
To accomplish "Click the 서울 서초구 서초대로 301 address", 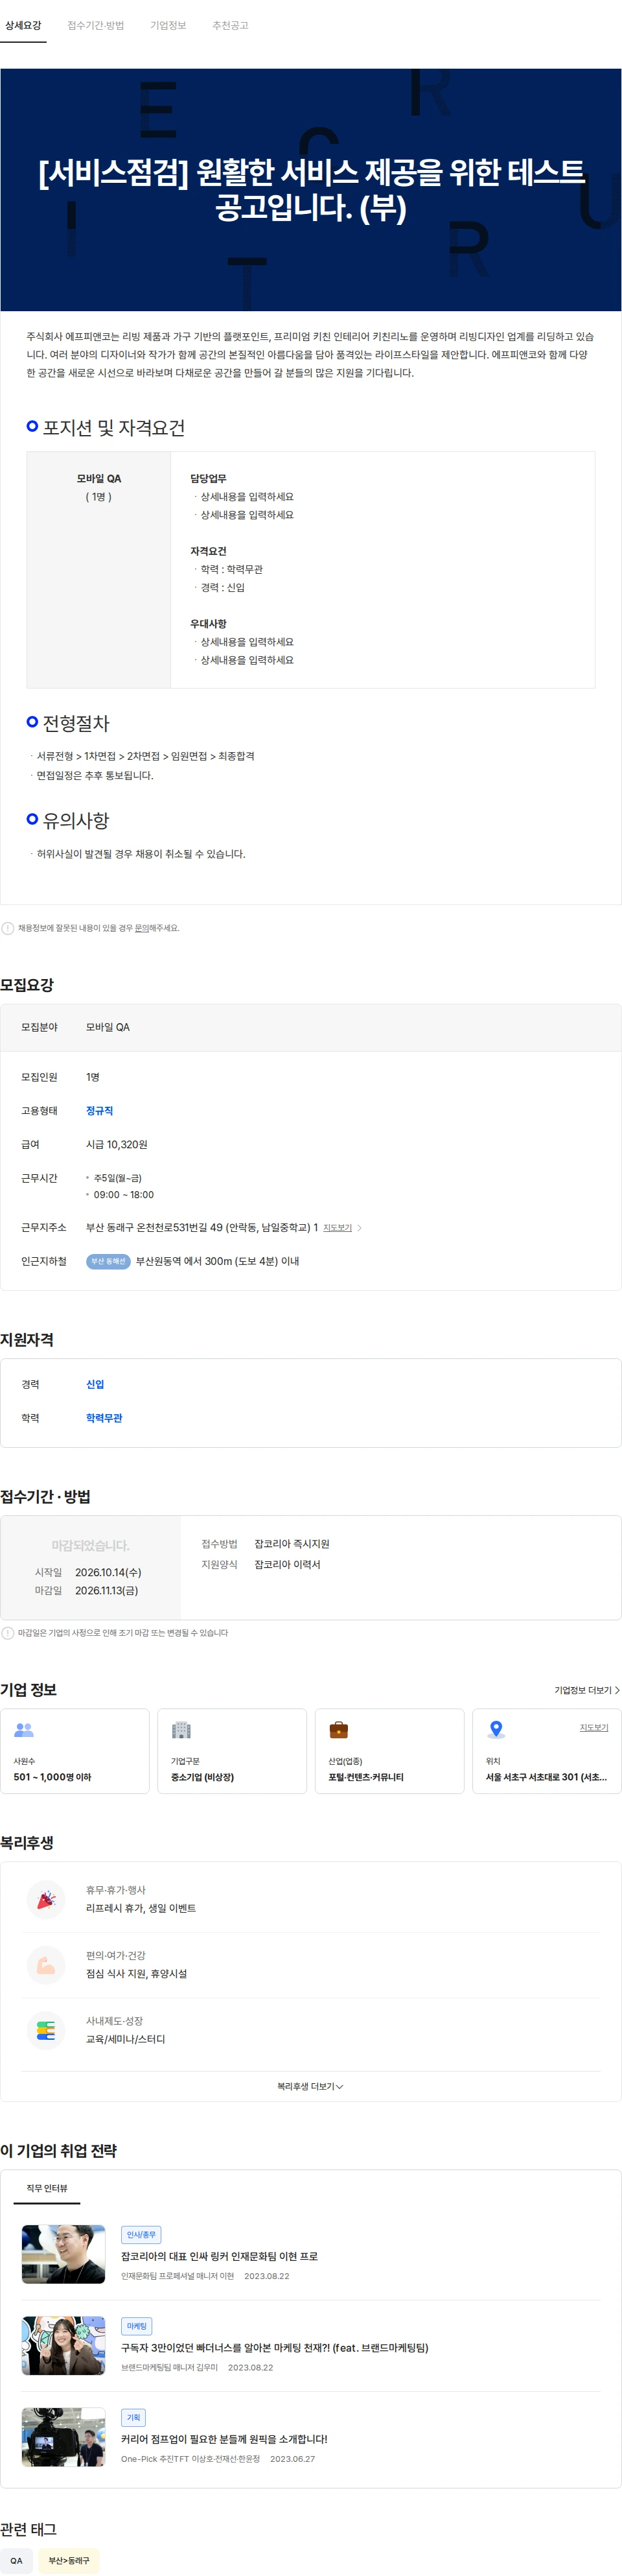I will point(546,1777).
